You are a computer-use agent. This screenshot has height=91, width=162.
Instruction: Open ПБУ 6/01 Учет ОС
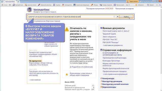(110, 39)
